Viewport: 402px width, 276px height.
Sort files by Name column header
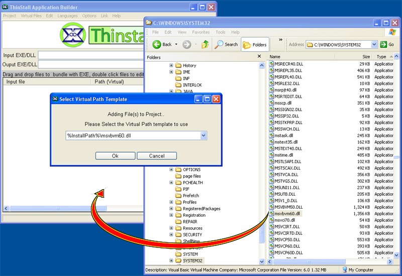pos(301,57)
